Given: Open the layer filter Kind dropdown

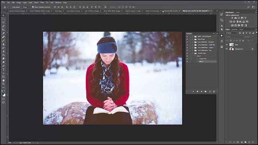Looking at the screenshot, I should pyautogui.click(x=231, y=33).
